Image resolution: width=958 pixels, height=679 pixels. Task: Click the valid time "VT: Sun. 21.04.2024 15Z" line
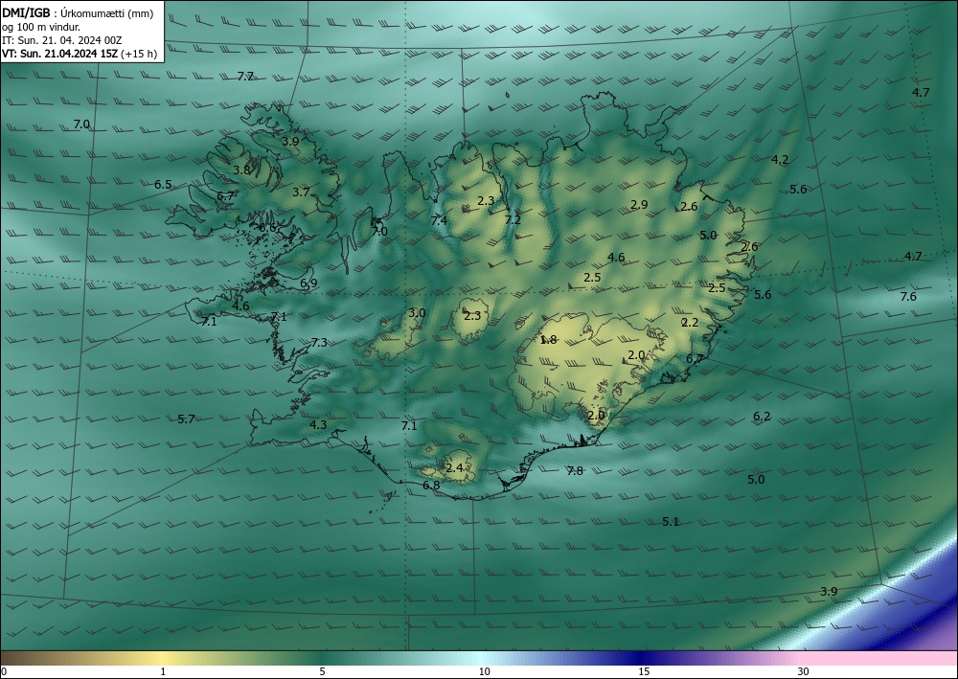pos(80,54)
